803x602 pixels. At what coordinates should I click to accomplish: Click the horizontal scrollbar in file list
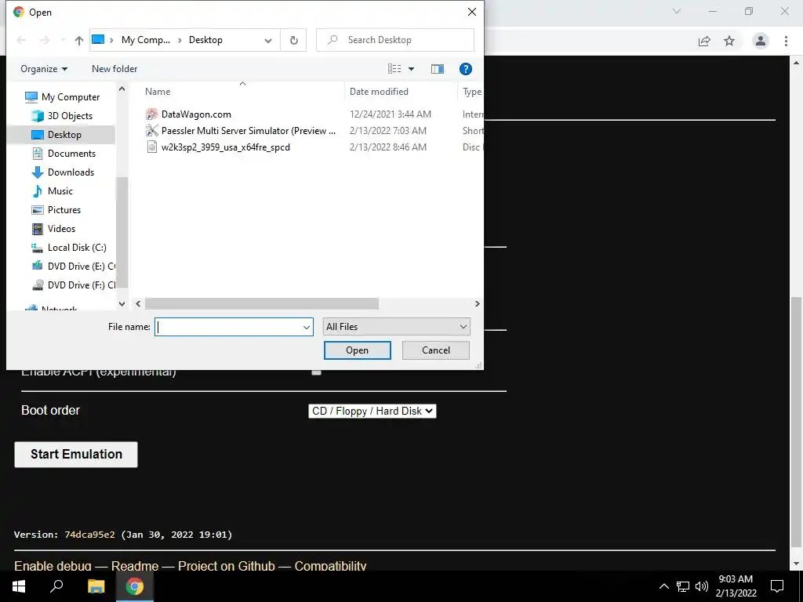click(262, 303)
